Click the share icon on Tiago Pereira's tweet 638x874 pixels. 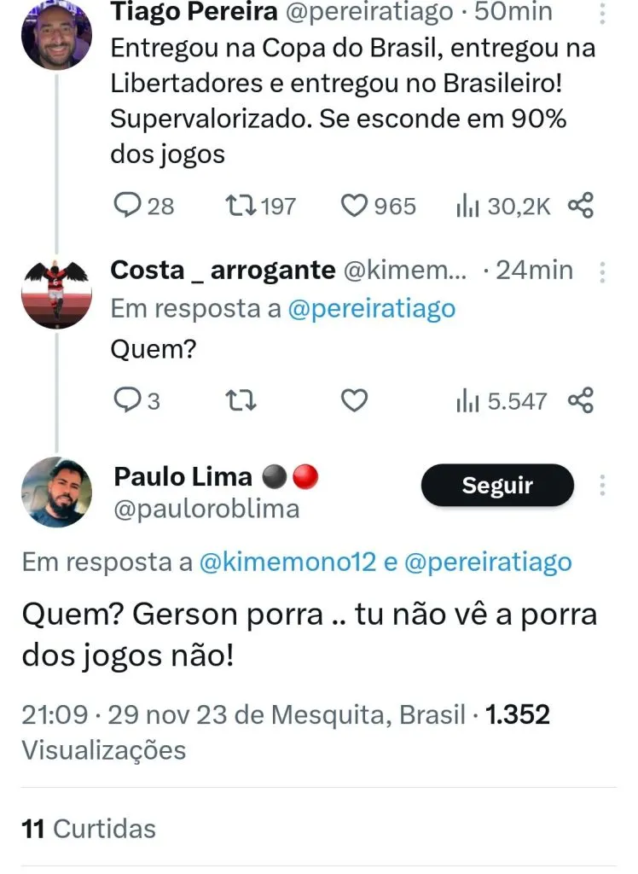click(580, 205)
